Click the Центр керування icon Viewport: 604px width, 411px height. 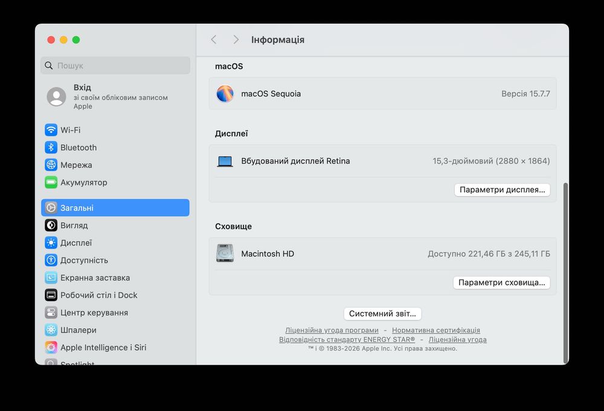(51, 313)
